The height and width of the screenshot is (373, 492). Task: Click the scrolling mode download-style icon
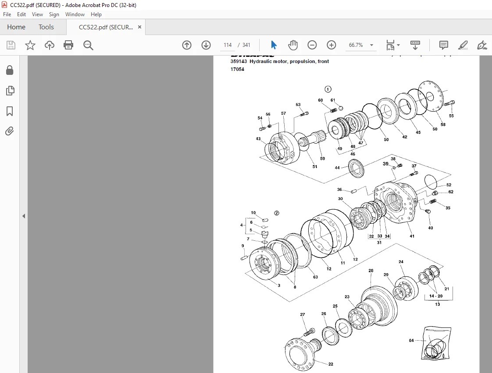(x=415, y=45)
